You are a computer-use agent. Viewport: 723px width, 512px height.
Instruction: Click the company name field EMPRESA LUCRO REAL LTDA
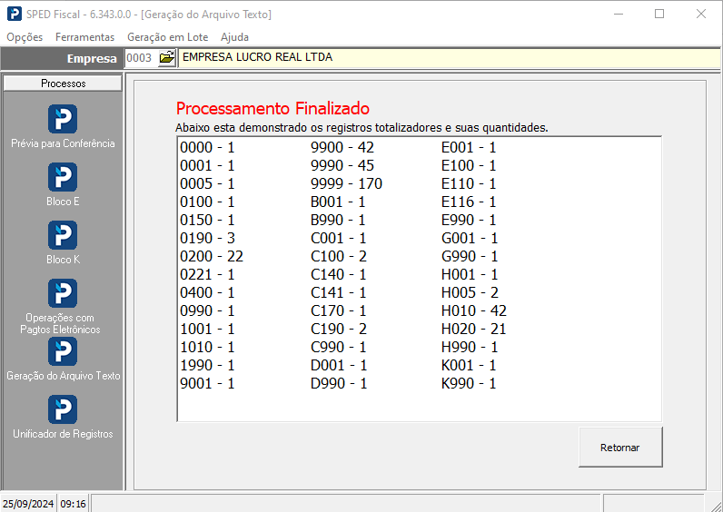click(449, 57)
